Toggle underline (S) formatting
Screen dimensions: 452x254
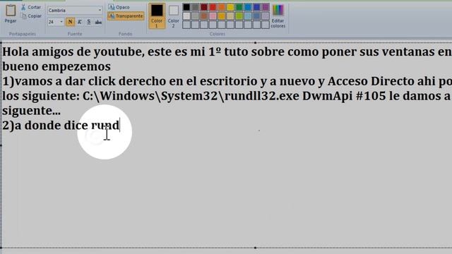tap(89, 22)
